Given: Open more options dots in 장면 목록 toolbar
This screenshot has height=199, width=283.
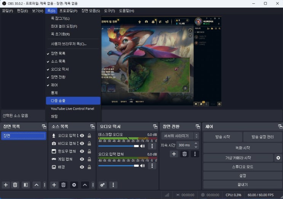Looking at the screenshot, I should point(45,185).
